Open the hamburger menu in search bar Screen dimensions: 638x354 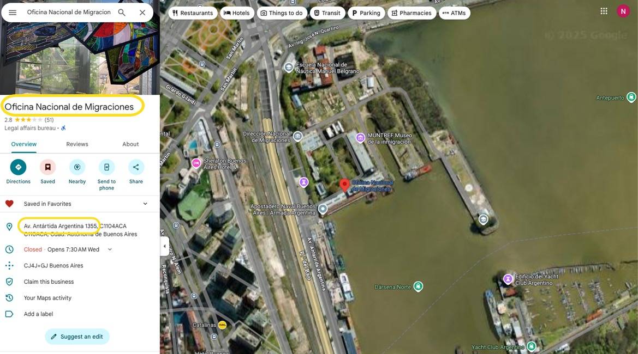click(13, 13)
